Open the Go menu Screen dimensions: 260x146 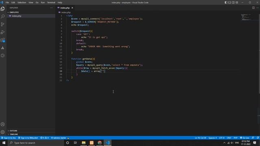[x=37, y=2]
